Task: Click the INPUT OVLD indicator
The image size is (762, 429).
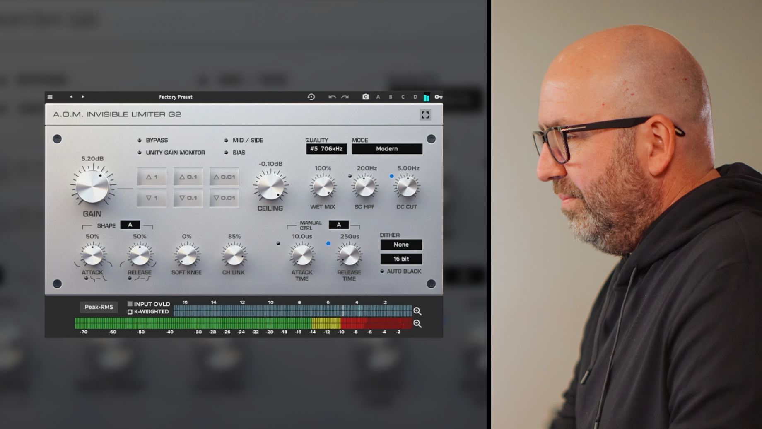Action: coord(130,304)
